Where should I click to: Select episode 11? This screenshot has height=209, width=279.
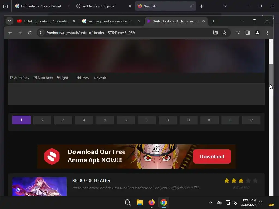[x=231, y=120]
